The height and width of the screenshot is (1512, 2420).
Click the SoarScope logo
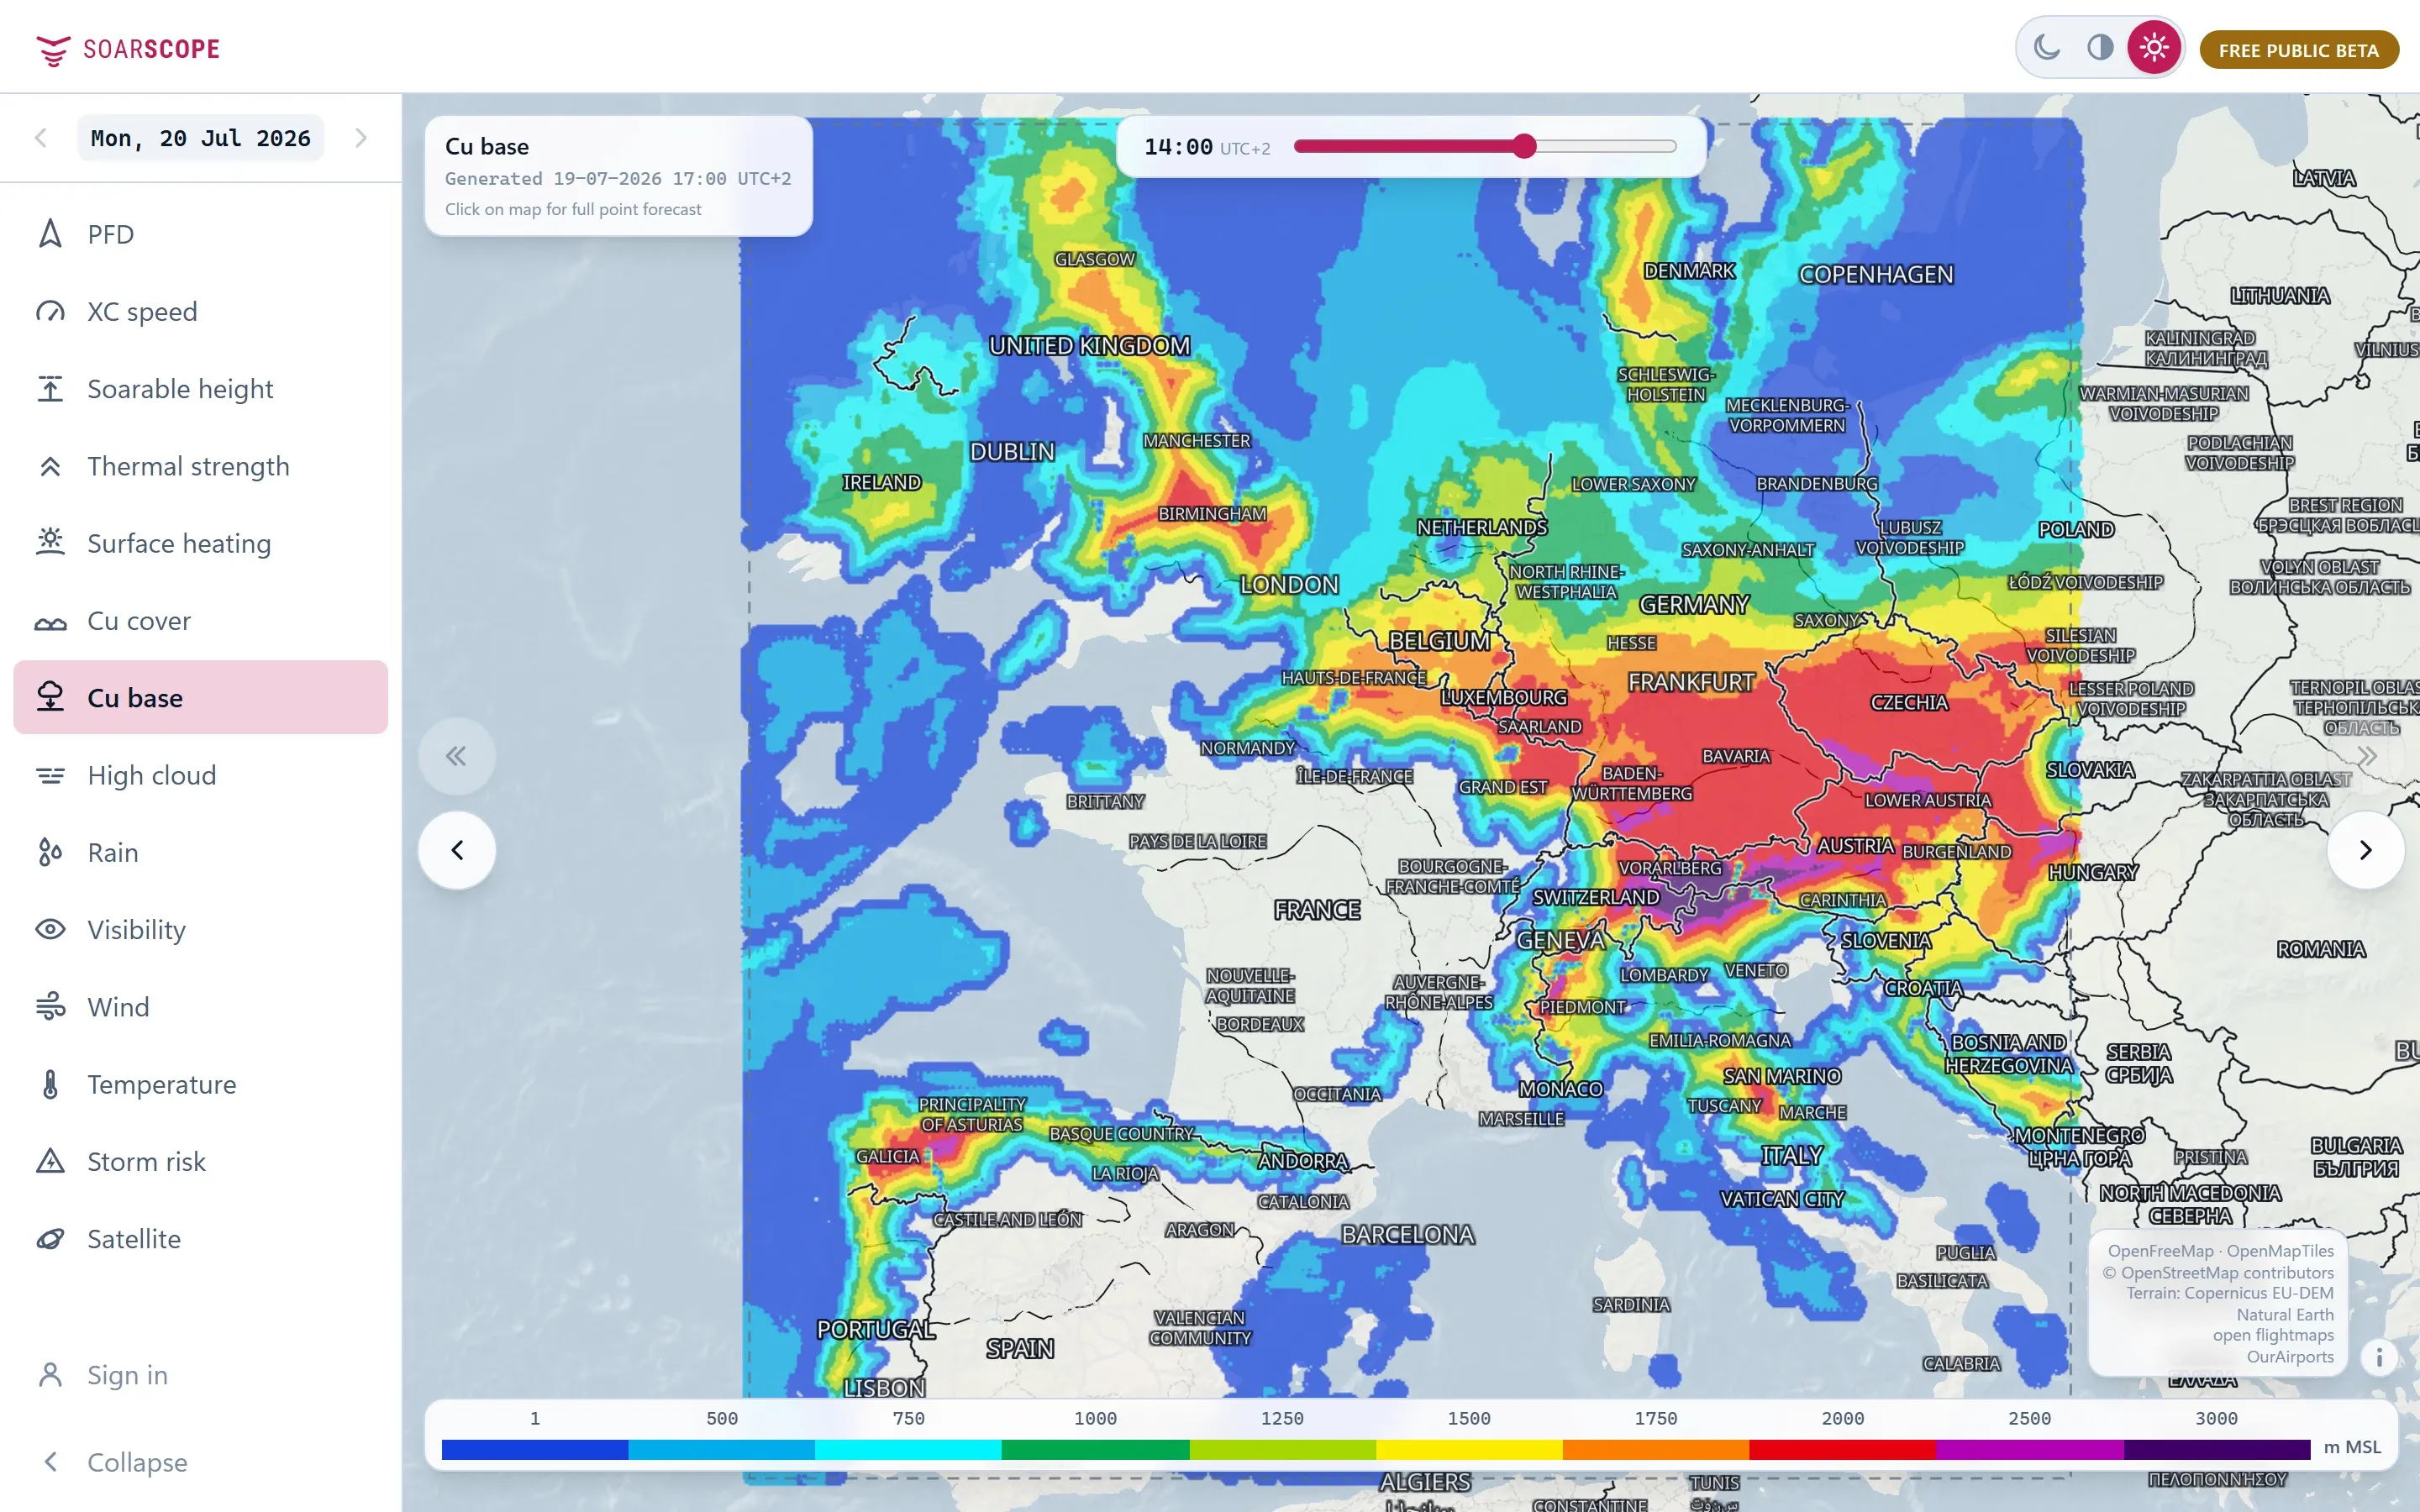(128, 49)
